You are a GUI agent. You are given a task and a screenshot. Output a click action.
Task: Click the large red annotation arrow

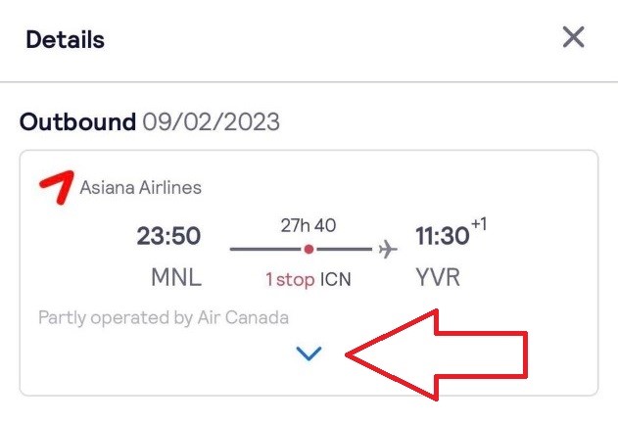436,354
